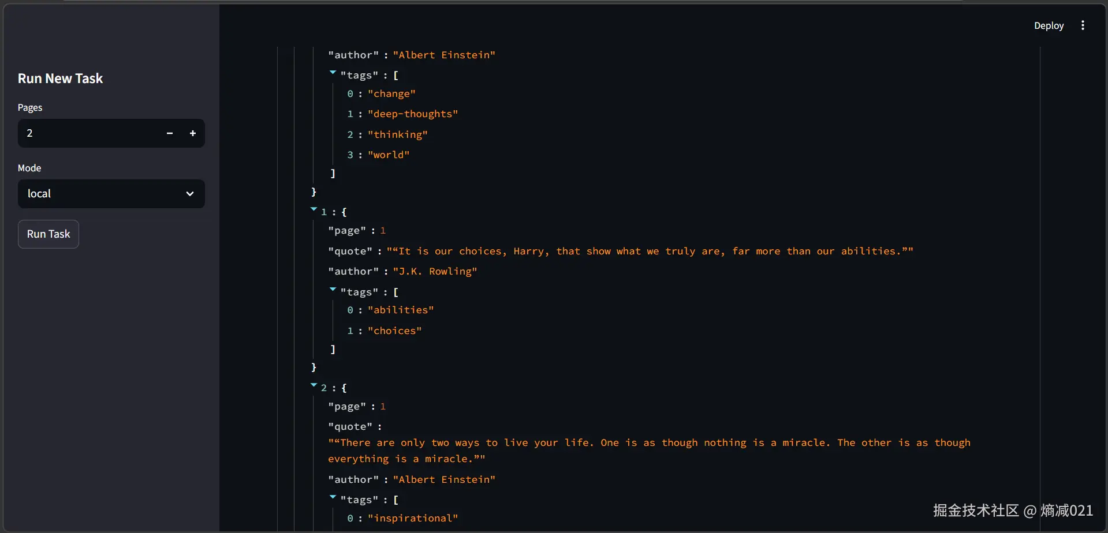Click the "There are only two ways" quote
The width and height of the screenshot is (1108, 533).
point(649,443)
